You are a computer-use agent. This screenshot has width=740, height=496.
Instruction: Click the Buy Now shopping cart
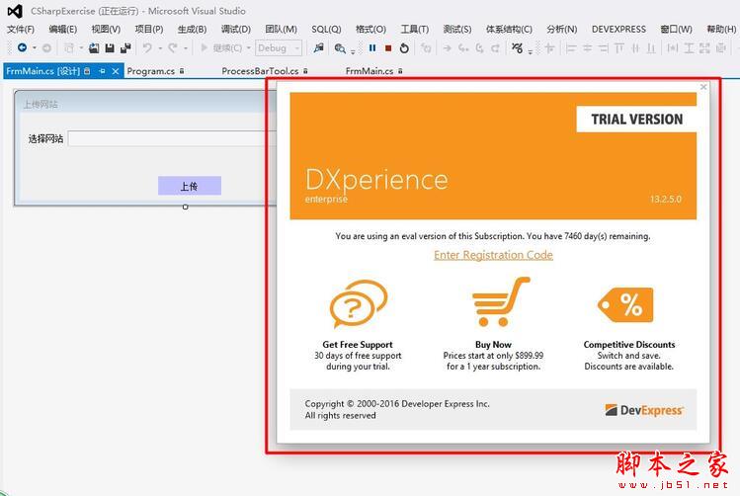pos(500,301)
